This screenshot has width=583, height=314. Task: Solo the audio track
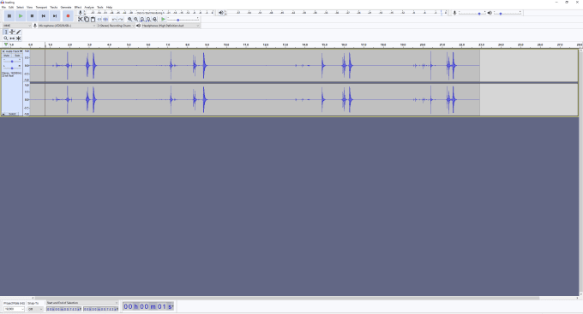[17, 56]
